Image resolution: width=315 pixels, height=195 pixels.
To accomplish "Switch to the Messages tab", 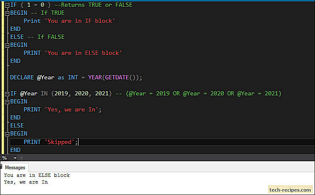I will click(15, 168).
